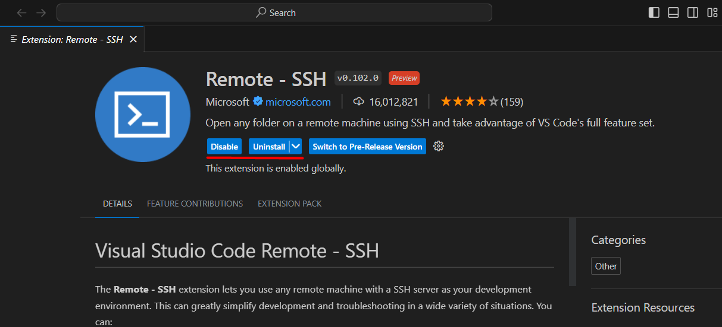The width and height of the screenshot is (722, 327).
Task: Click the Search command center box
Action: coord(274,12)
